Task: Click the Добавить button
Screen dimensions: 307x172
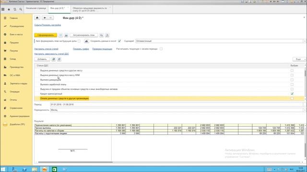Action: 42,59
